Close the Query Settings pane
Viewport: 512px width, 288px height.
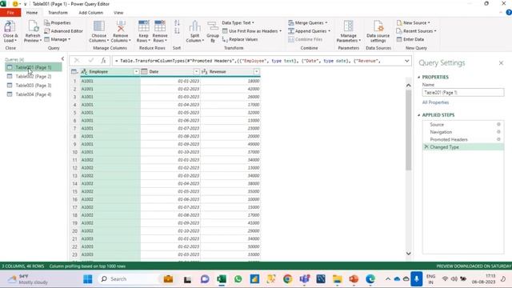501,62
